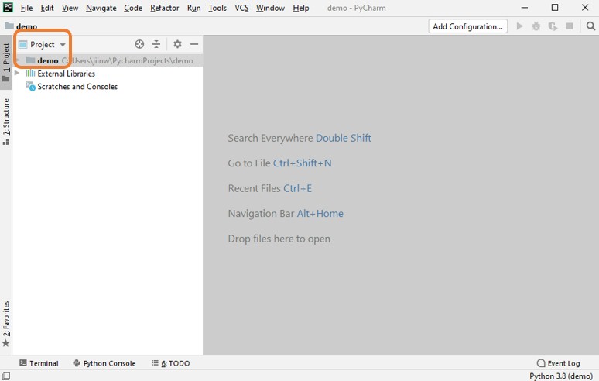Click the tool windows quick access icon in status bar

tap(6, 376)
